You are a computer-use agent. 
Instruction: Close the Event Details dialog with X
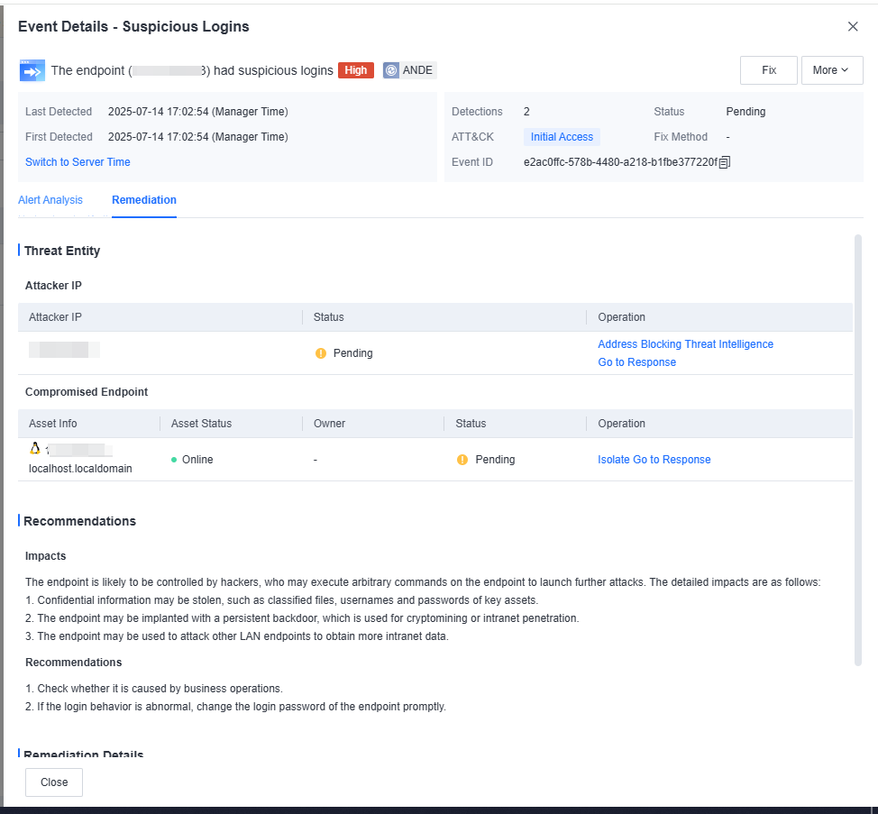pyautogui.click(x=852, y=26)
